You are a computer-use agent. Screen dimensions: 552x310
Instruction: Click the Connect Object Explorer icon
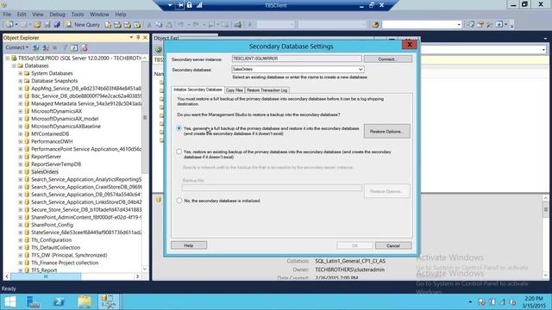(x=35, y=47)
